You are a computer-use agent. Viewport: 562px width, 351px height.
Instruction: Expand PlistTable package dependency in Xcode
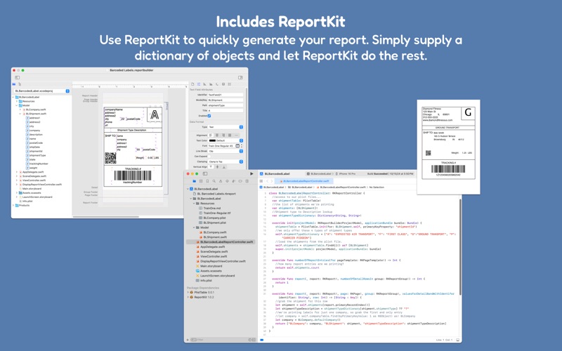(x=188, y=293)
